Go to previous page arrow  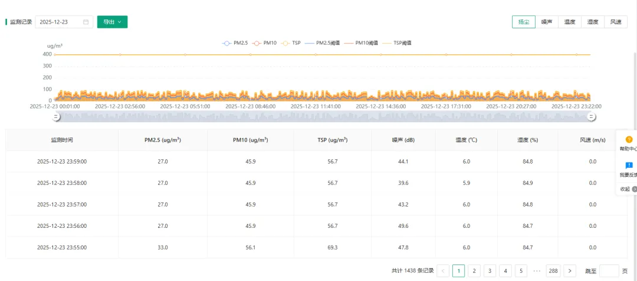(443, 271)
